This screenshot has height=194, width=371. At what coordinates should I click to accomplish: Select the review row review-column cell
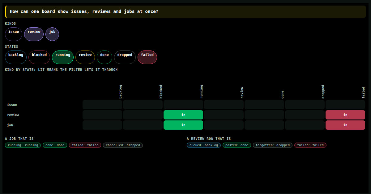coord(224,115)
